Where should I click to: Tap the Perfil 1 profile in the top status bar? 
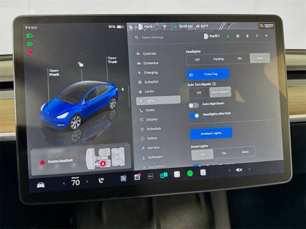point(147,27)
